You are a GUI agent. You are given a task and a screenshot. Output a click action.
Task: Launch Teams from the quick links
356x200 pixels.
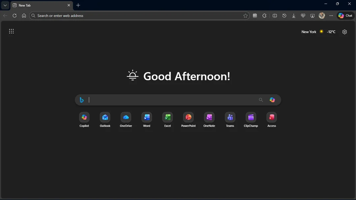(x=230, y=117)
